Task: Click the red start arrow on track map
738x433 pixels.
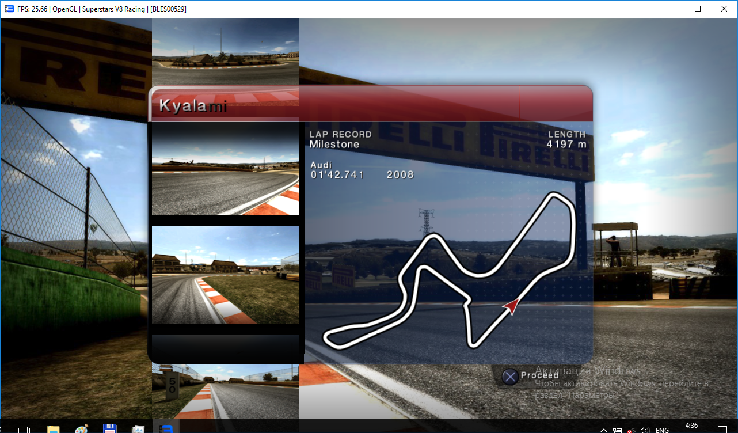Action: click(x=511, y=306)
